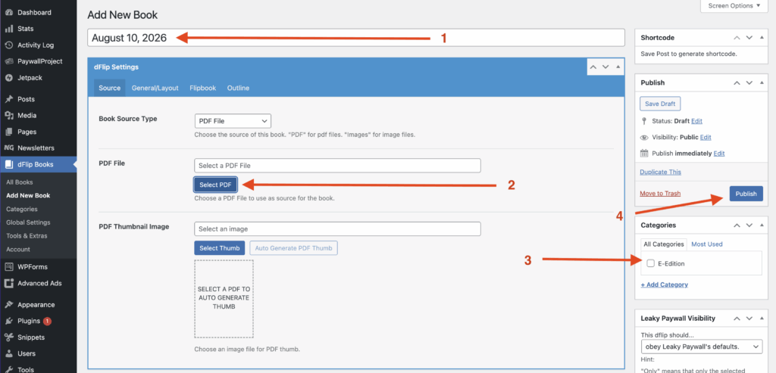Click the Add Category link
The image size is (776, 373).
[x=665, y=284]
